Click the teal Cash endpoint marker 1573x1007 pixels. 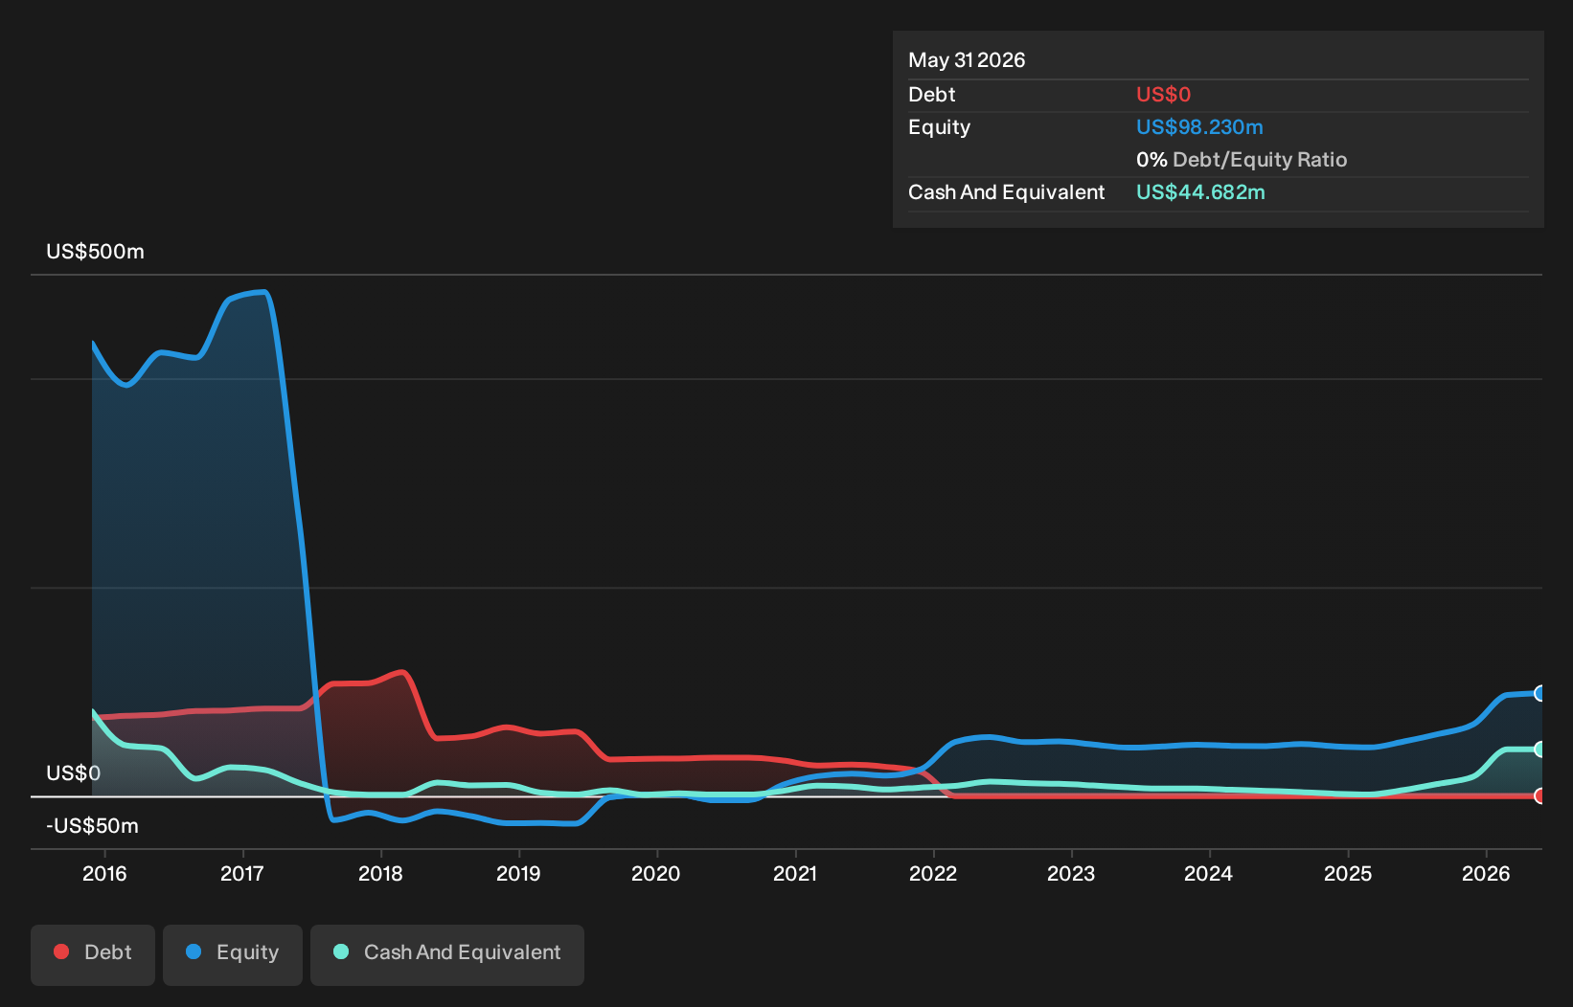point(1539,750)
